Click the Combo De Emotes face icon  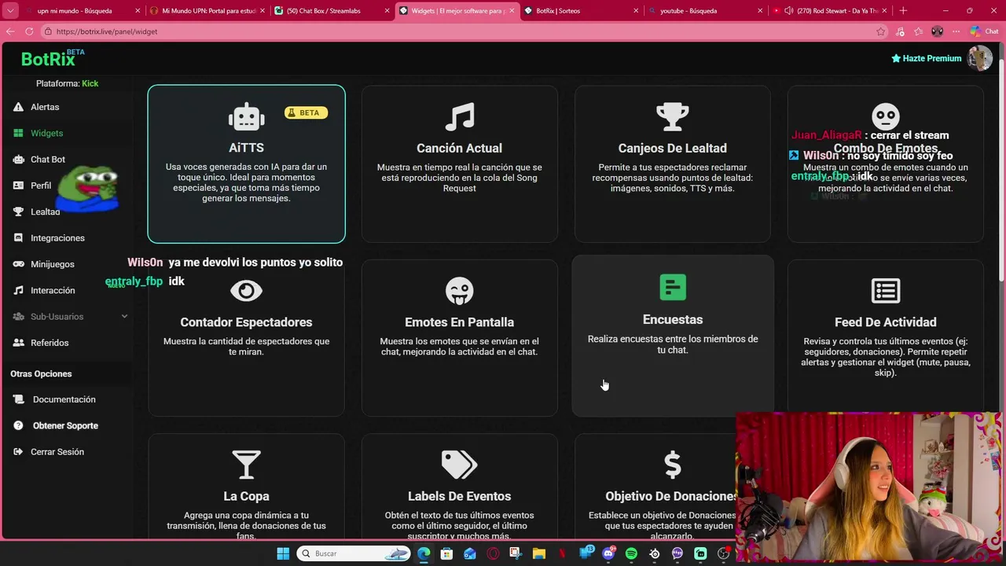point(886,117)
